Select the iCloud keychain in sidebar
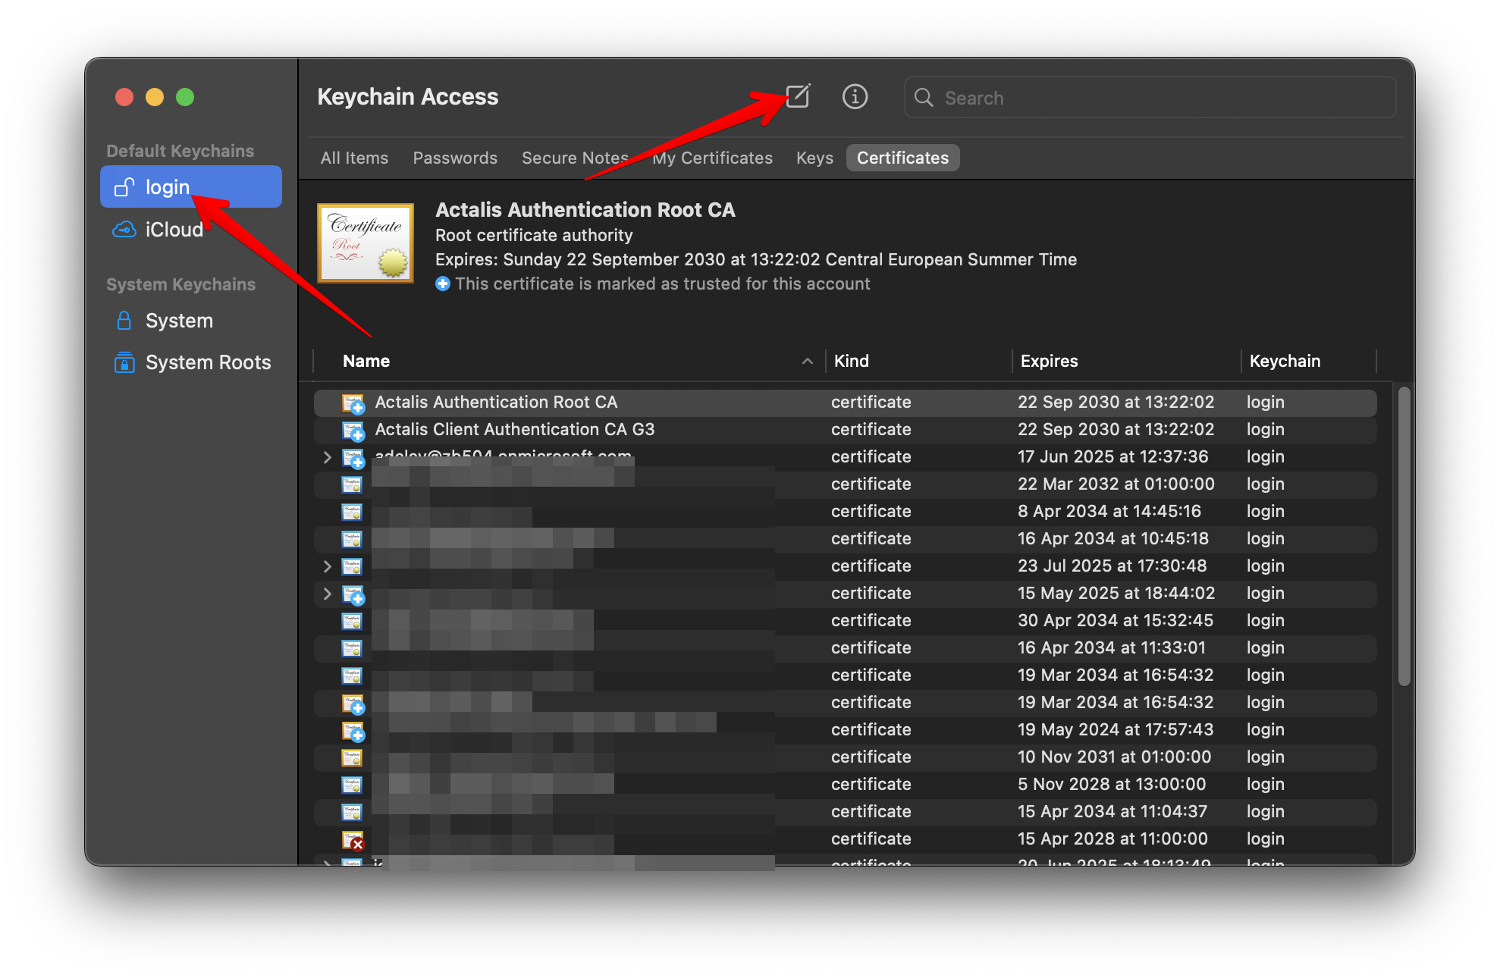Viewport: 1500px width, 978px height. point(174,230)
